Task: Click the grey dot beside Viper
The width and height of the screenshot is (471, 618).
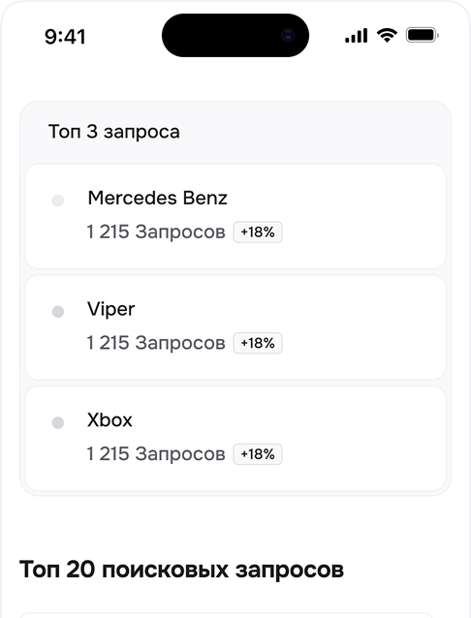Action: pyautogui.click(x=58, y=312)
